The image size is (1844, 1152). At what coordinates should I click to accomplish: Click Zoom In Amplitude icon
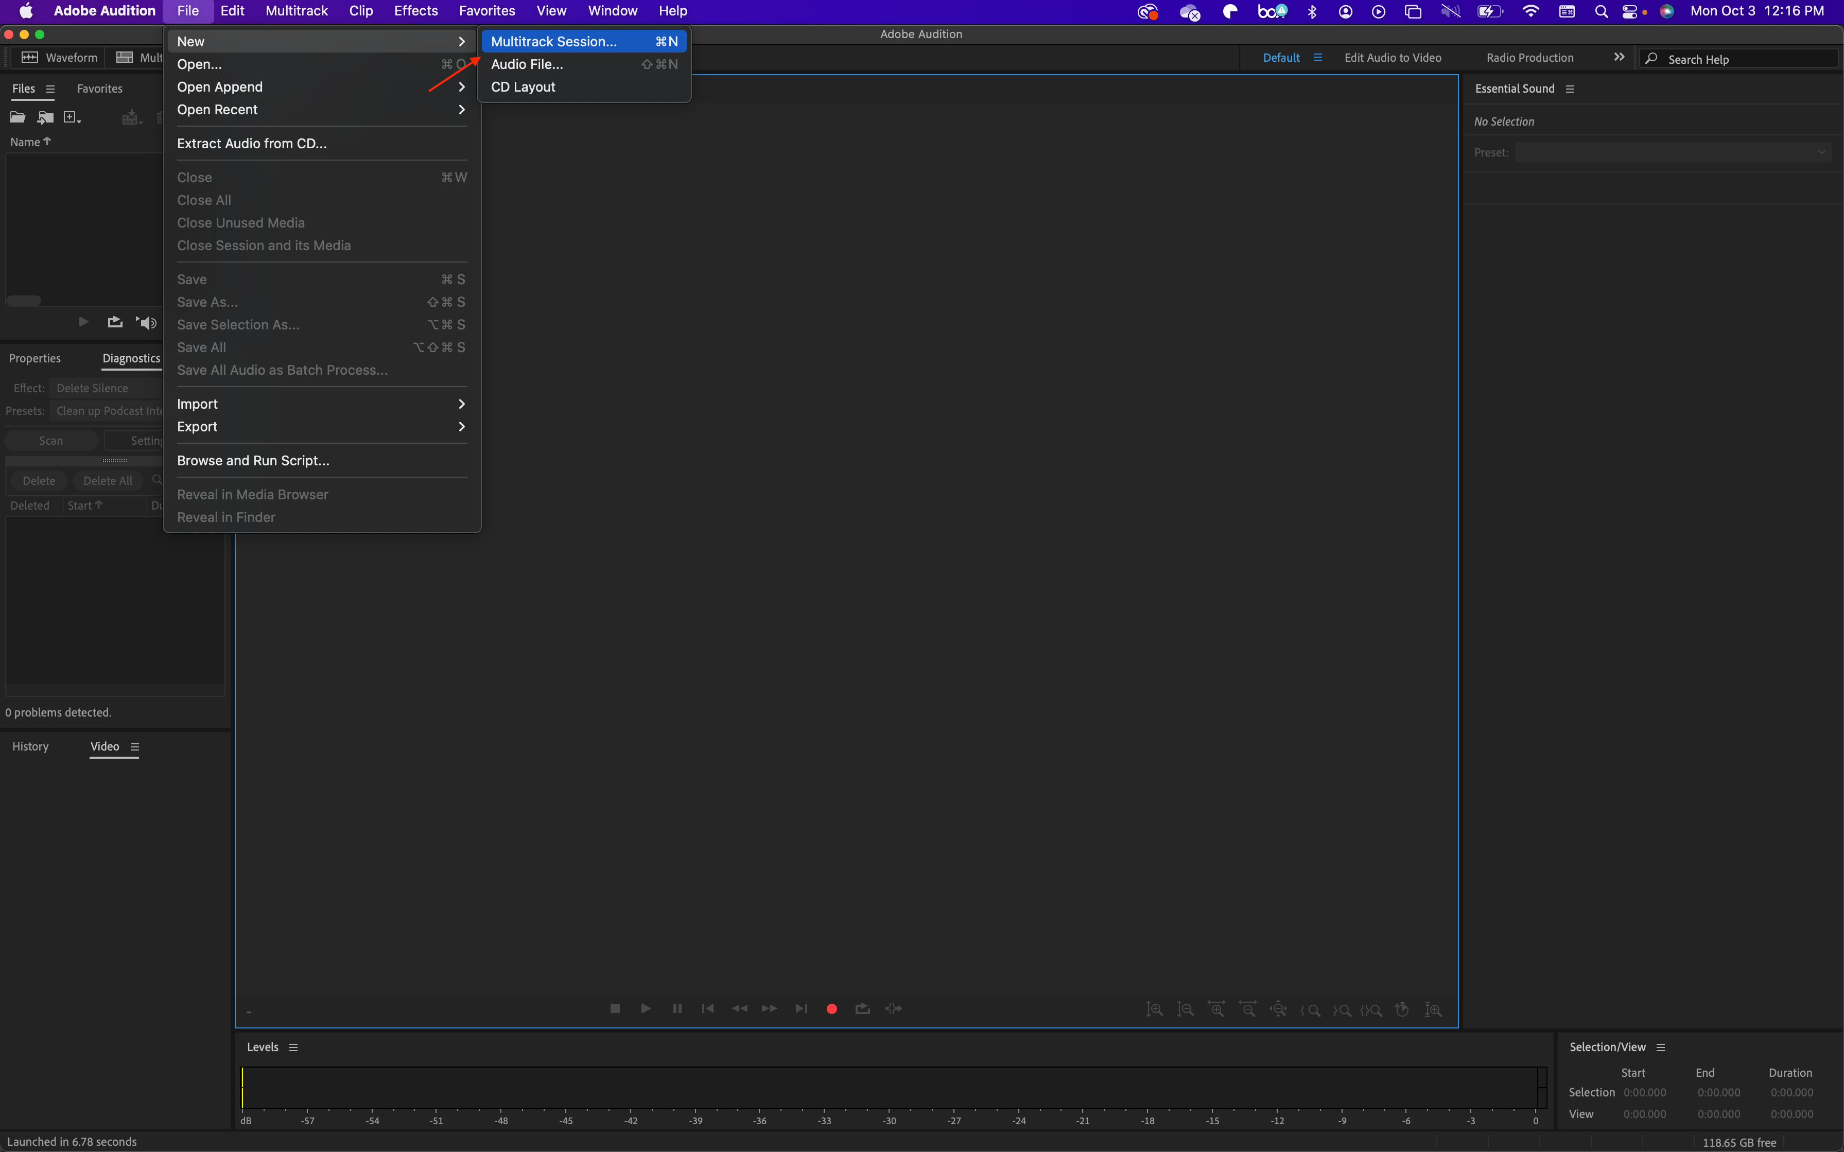[x=1154, y=1009]
